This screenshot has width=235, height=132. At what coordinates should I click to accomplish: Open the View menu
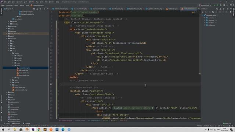point(14,2)
